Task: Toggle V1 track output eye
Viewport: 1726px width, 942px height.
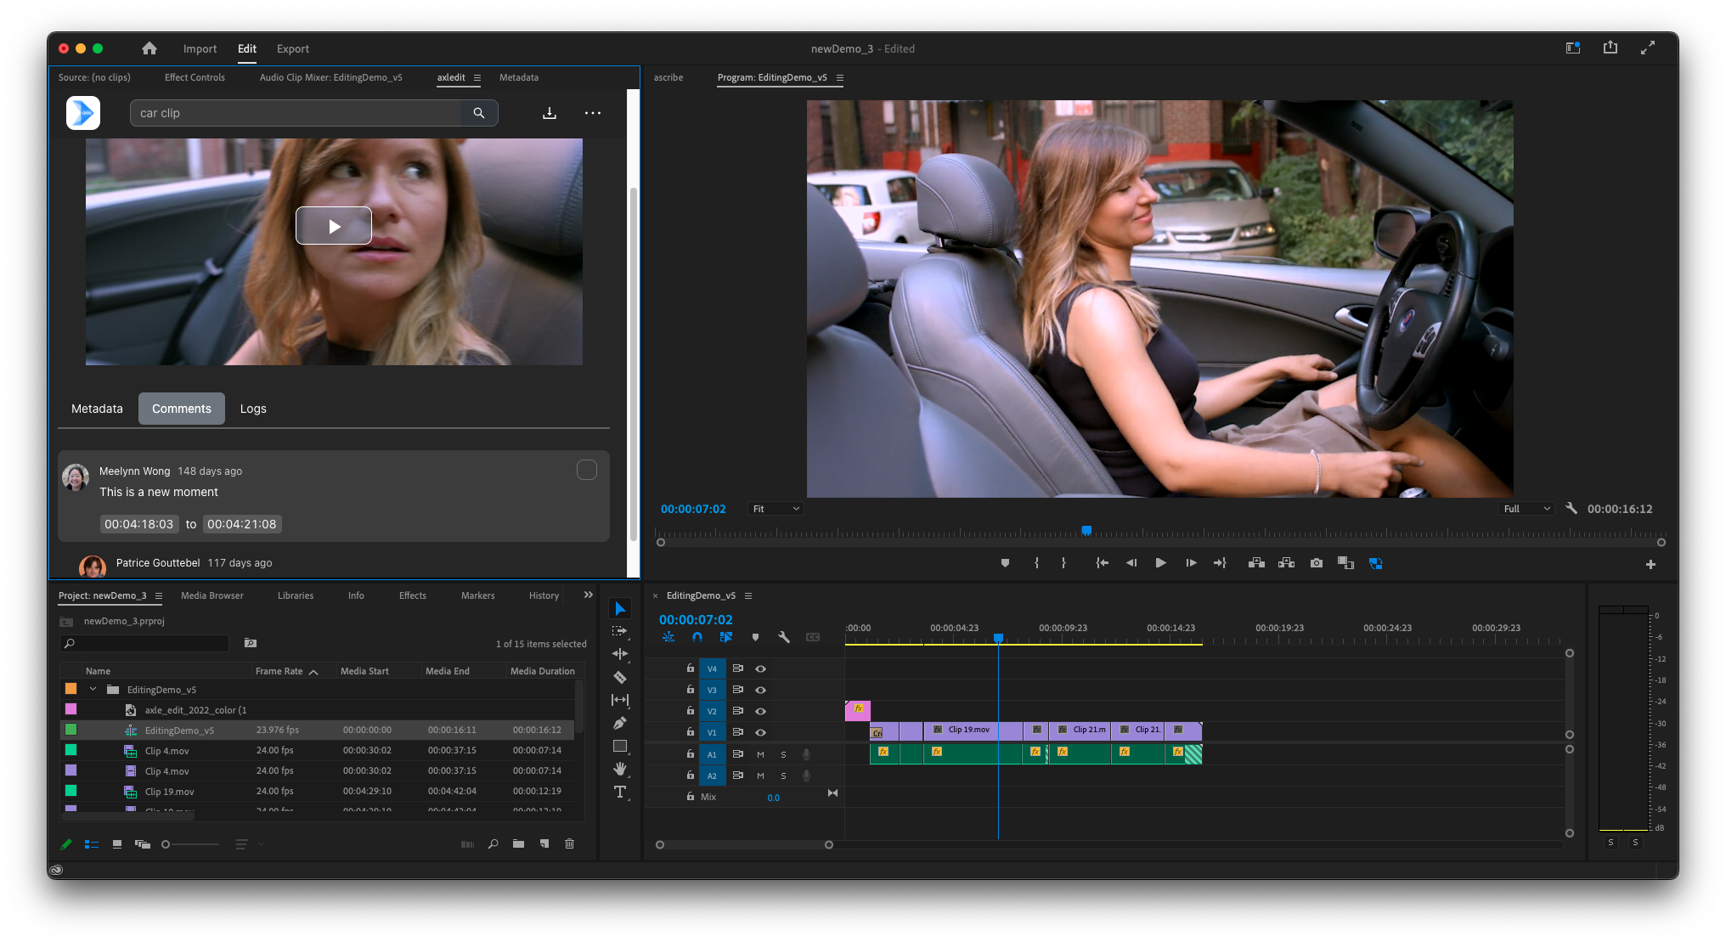Action: click(x=760, y=732)
